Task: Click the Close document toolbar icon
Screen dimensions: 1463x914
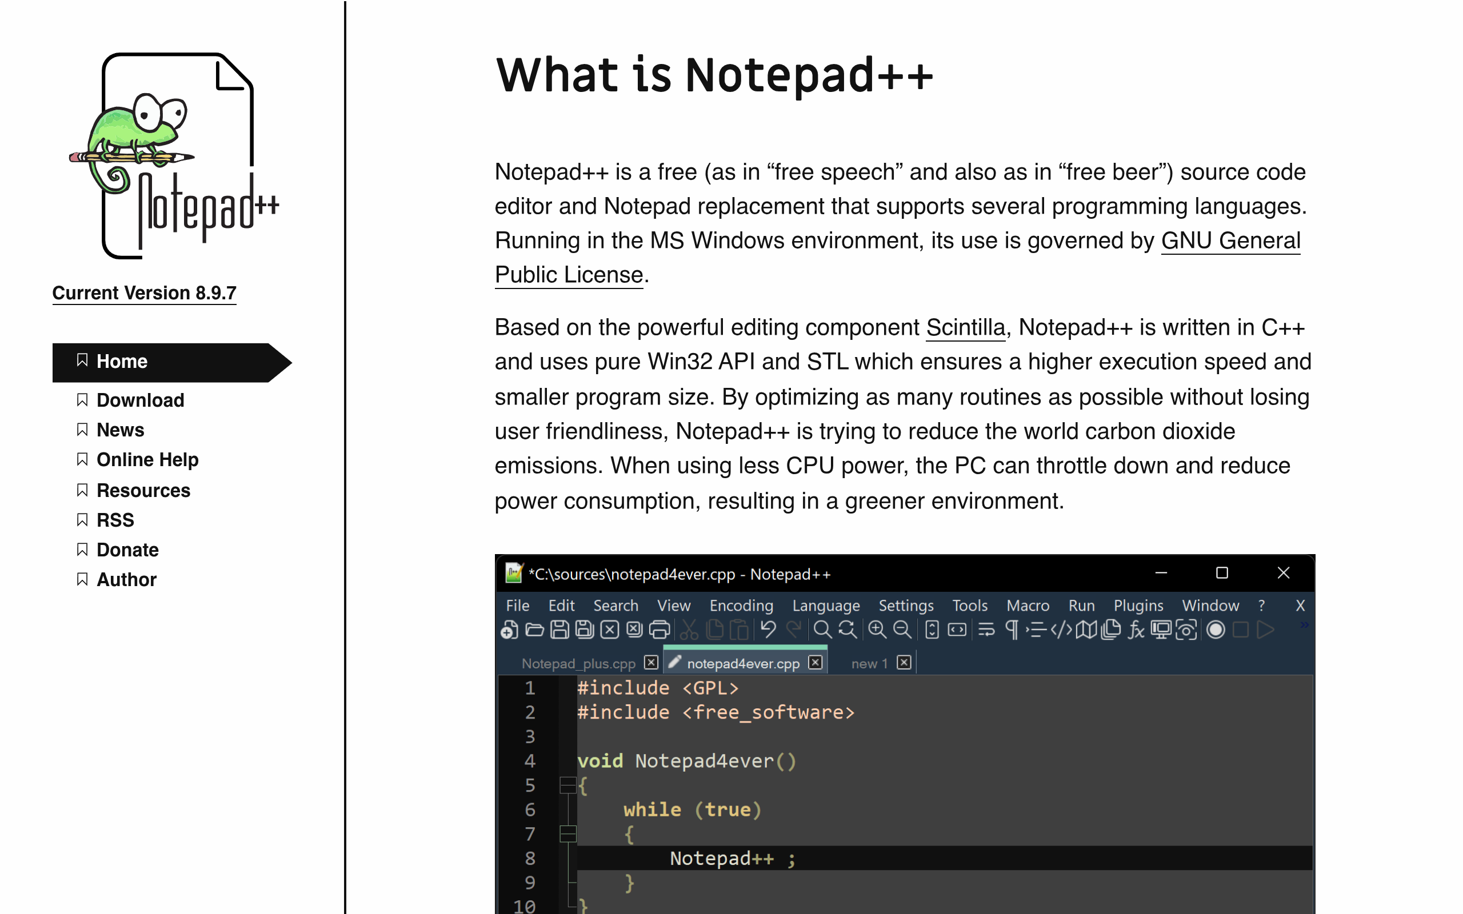Action: coord(609,630)
